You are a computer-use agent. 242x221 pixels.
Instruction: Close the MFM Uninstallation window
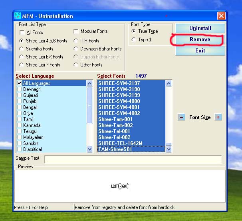pyautogui.click(x=221, y=16)
